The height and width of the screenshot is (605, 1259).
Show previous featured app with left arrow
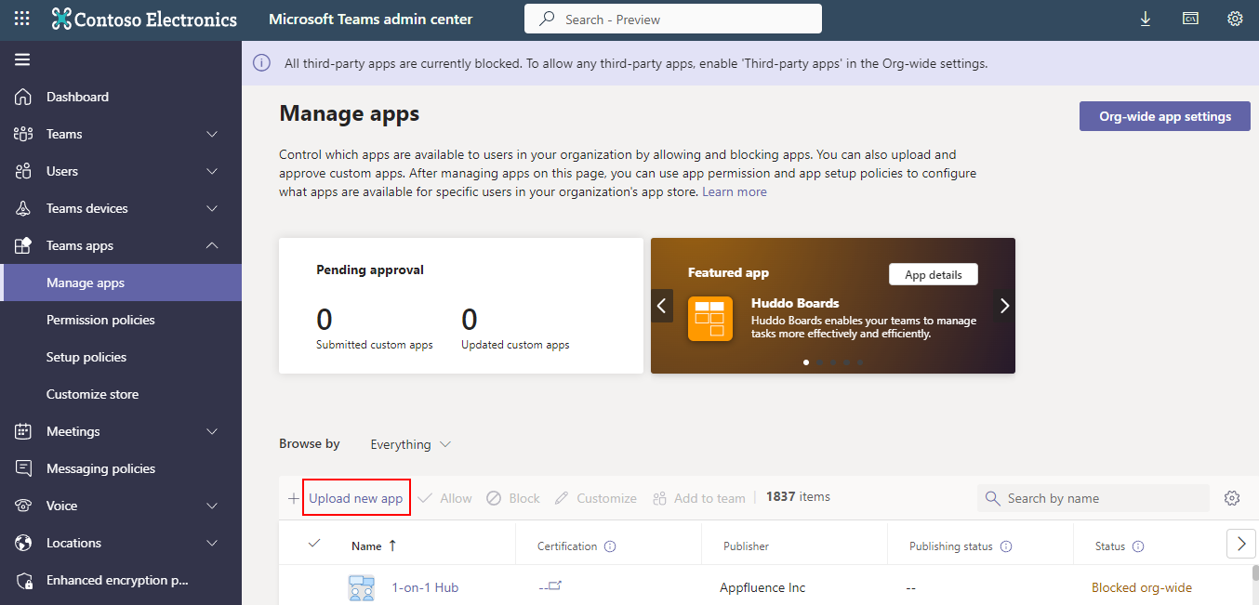[662, 305]
